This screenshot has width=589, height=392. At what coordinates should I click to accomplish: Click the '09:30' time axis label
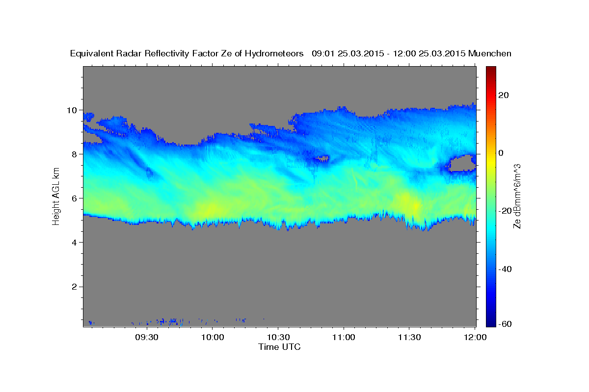[146, 337]
